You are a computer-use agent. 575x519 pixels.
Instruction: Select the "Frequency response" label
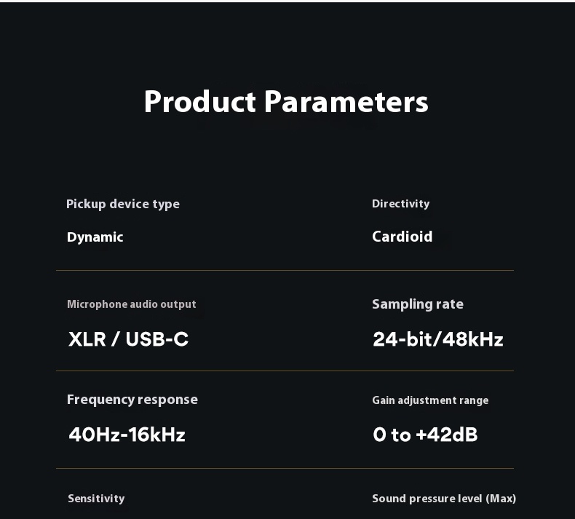tap(132, 400)
